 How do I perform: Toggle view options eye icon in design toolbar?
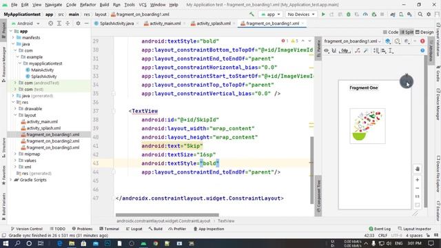point(326,51)
